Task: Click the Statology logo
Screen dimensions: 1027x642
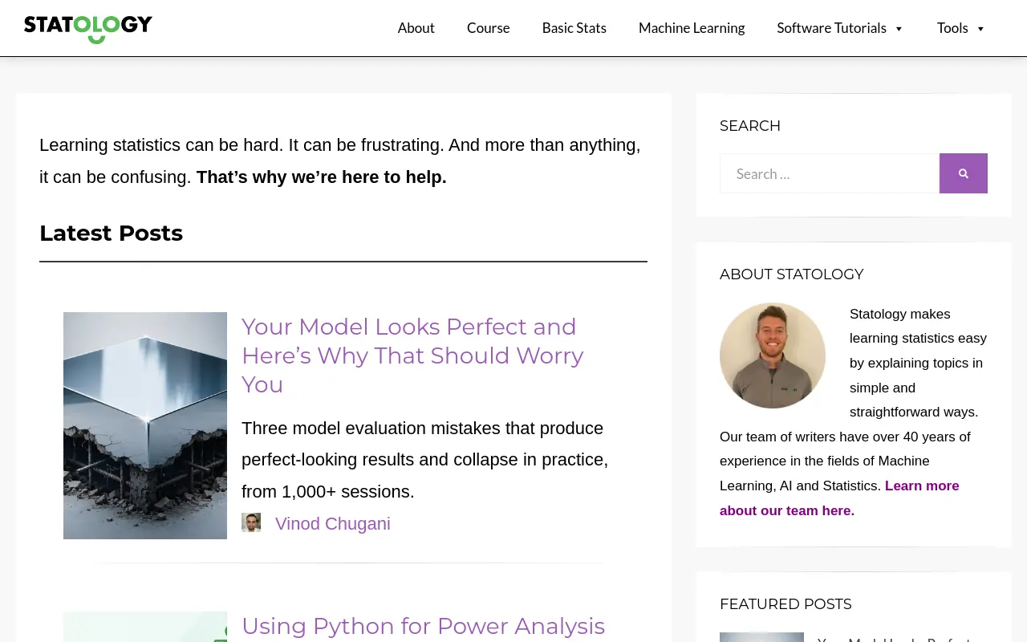Action: click(x=88, y=28)
